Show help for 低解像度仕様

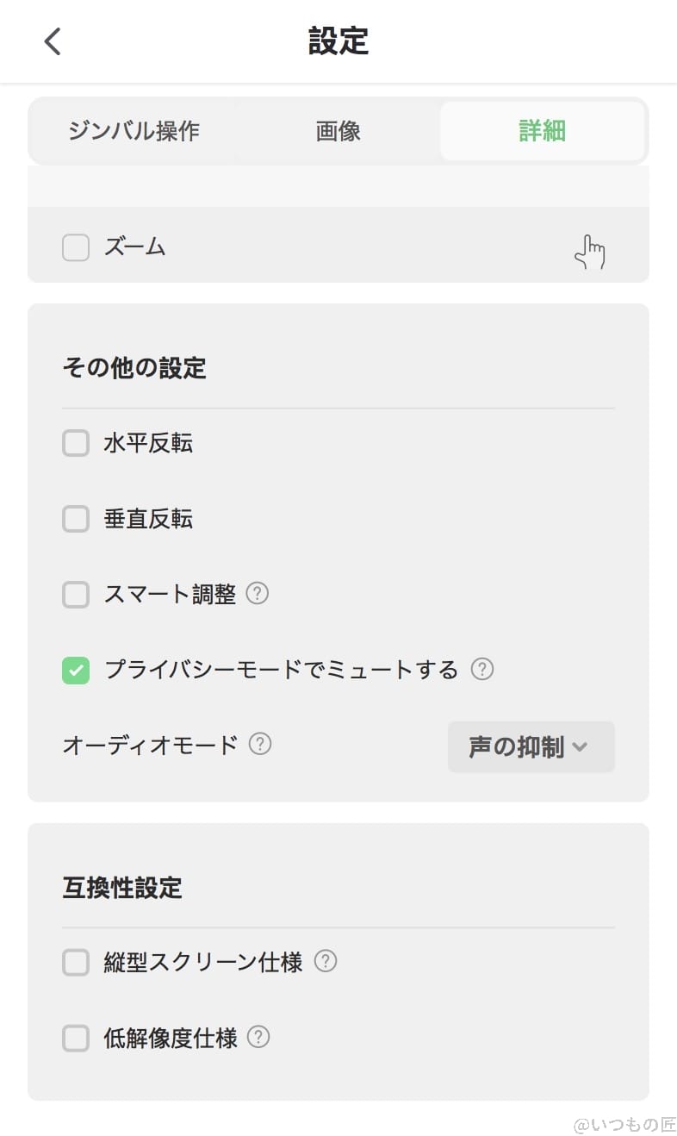tap(258, 1037)
